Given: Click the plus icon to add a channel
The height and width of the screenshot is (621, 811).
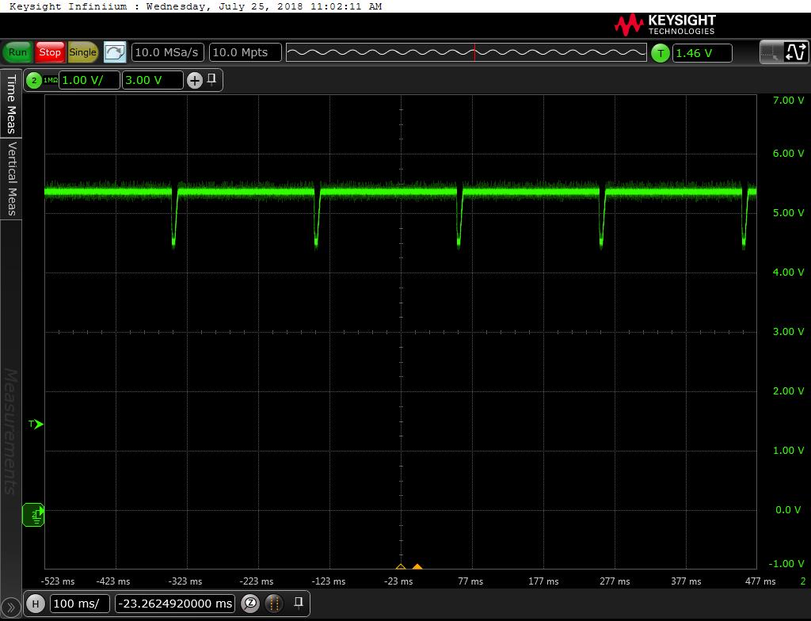Looking at the screenshot, I should point(195,80).
